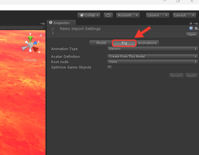Screen dimensions: 199x155
Task: Open the Root node dropdown
Action: pyautogui.click(x=153, y=62)
